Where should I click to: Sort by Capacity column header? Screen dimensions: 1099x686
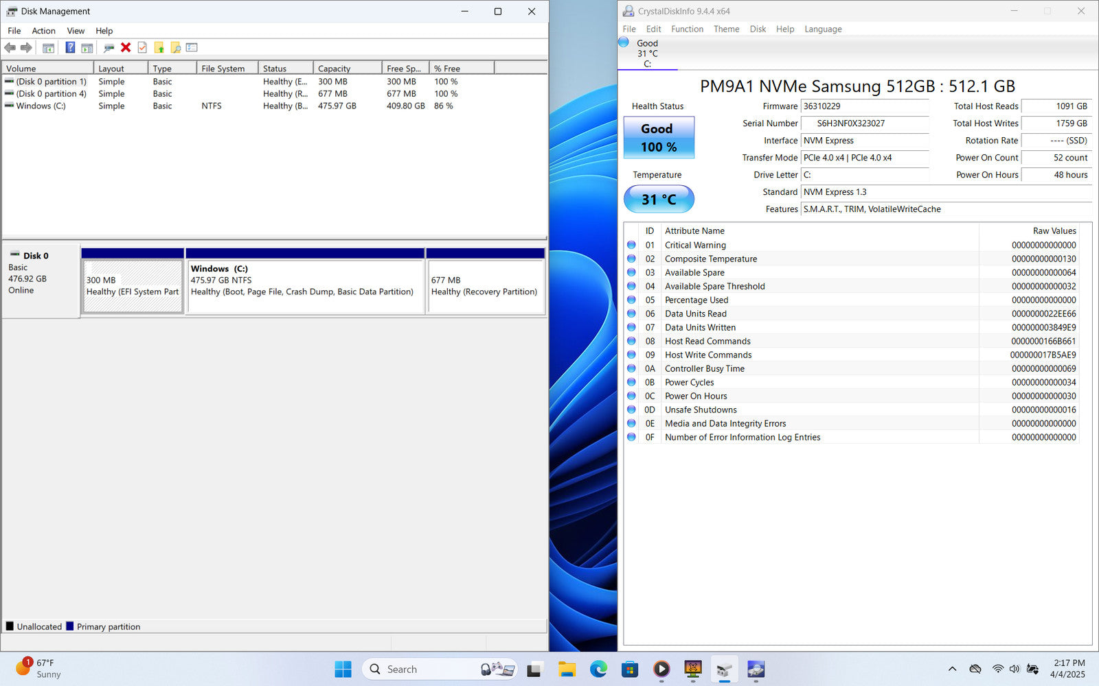(x=348, y=68)
